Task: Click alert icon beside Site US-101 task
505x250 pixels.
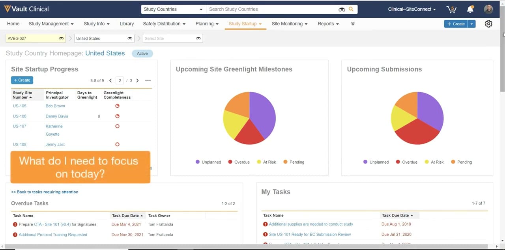Action: point(266,234)
